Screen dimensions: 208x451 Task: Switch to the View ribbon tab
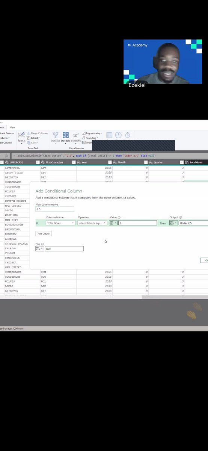point(12,127)
